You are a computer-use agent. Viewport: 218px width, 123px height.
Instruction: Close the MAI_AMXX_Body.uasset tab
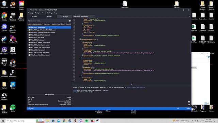coord(94,16)
